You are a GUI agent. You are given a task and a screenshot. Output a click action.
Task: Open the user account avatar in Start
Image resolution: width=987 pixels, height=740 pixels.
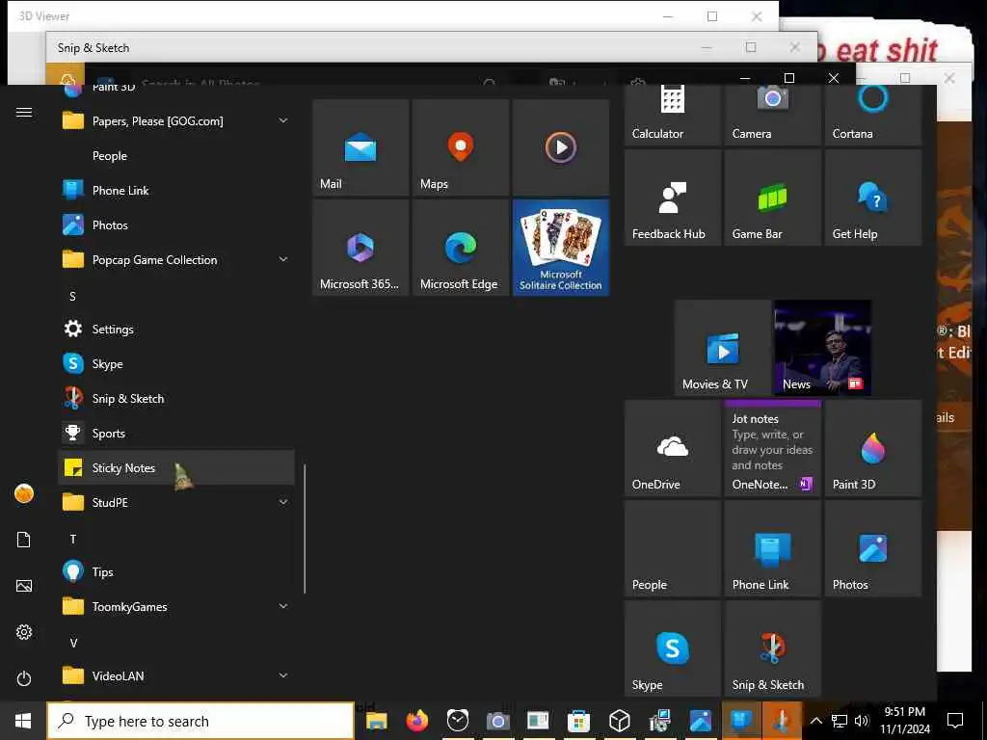point(24,493)
